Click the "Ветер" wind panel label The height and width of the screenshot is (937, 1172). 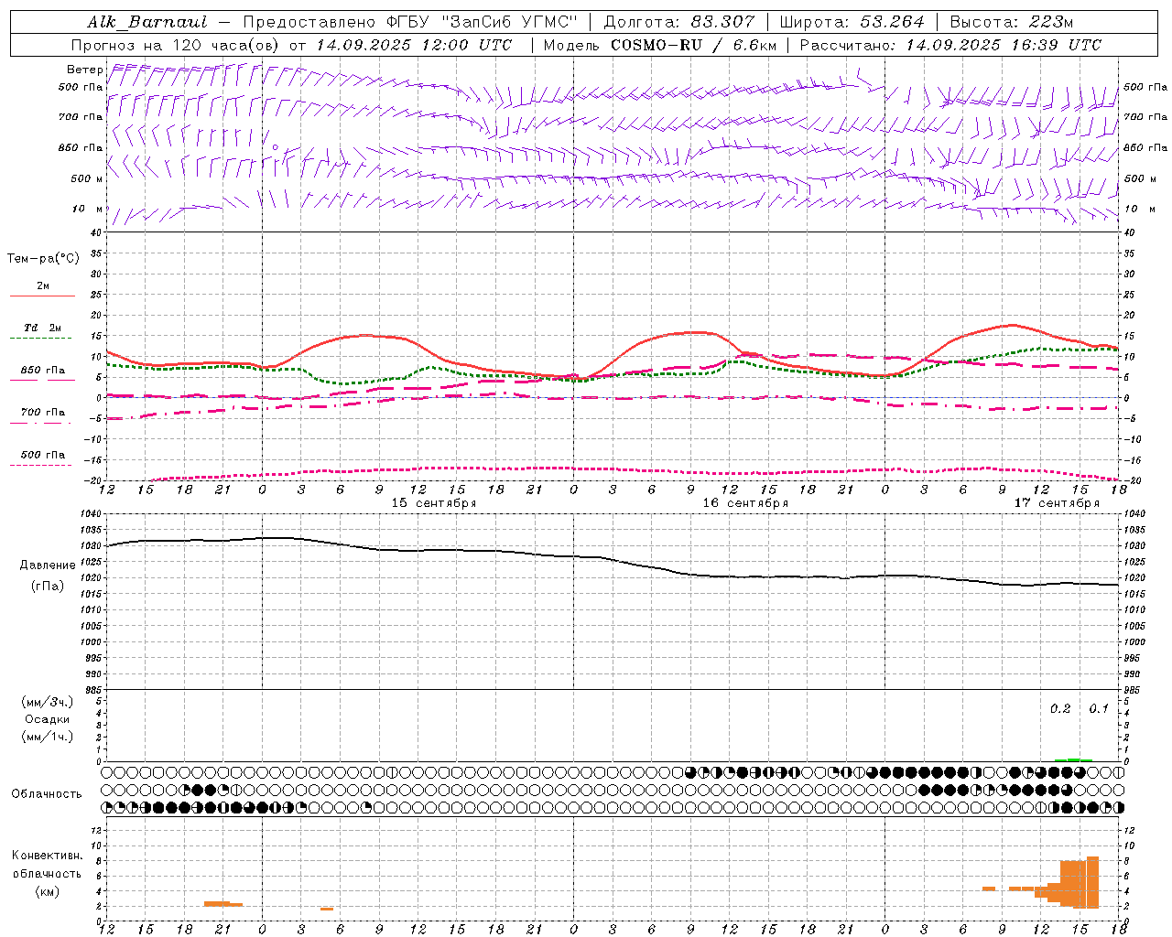point(84,70)
